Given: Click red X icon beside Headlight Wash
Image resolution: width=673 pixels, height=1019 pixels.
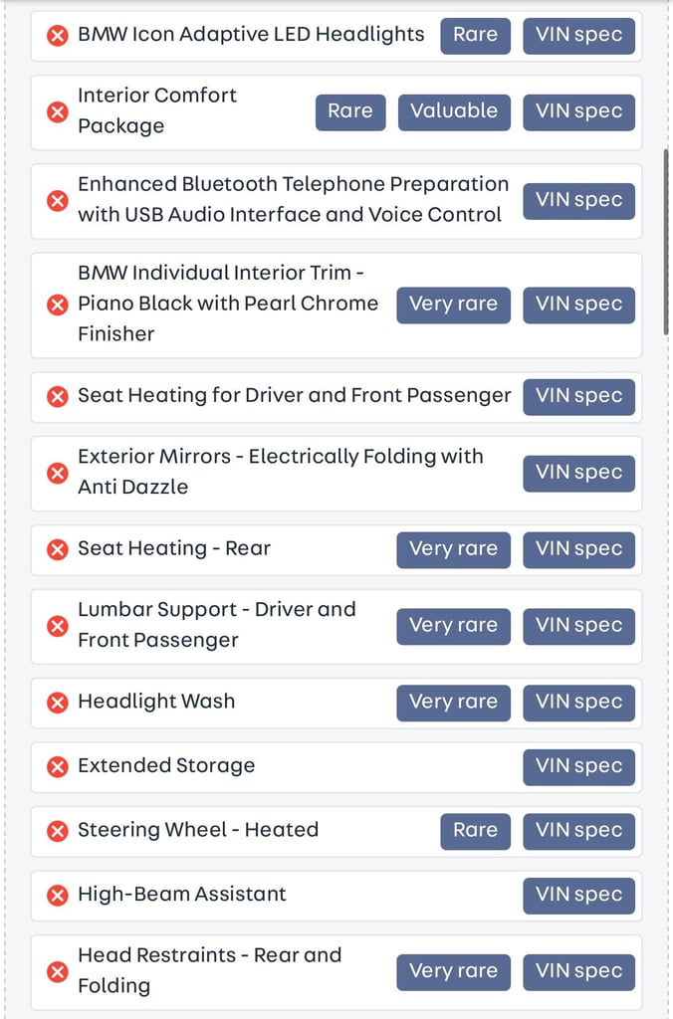Looking at the screenshot, I should coord(58,702).
